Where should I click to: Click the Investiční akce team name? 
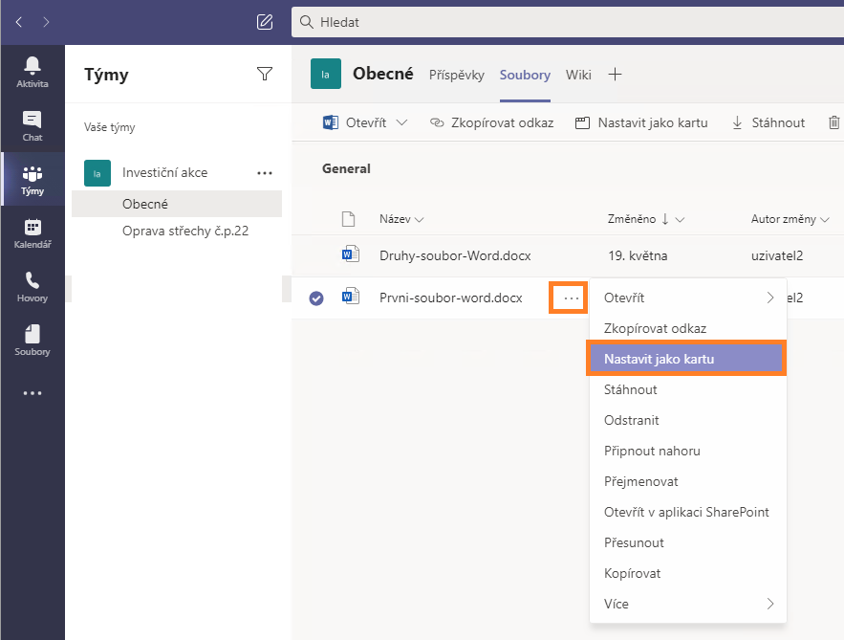(164, 173)
